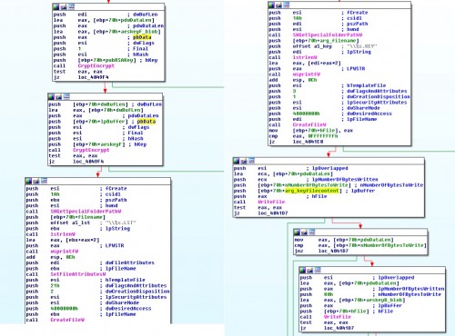Image resolution: width=455 pixels, height=336 pixels.
Task: Group-nodes icon on the .KEY file node
Action: (287, 5)
